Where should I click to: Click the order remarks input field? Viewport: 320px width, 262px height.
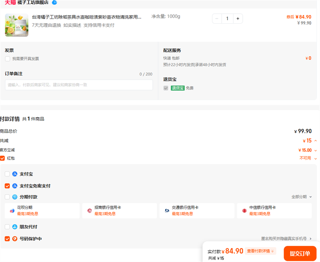(x=79, y=85)
